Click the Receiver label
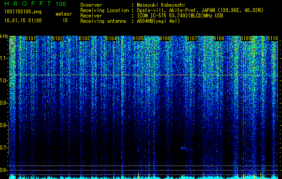Screen dimensions: 282x179 point(91,16)
